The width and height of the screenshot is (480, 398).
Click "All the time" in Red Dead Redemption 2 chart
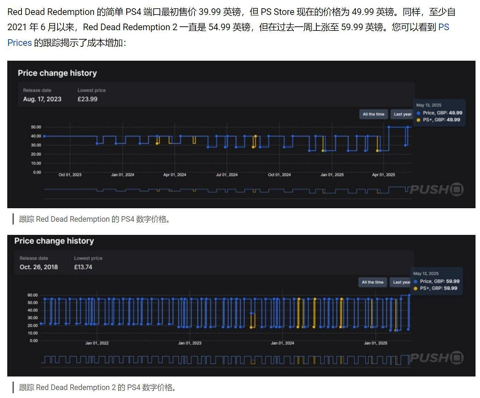pyautogui.click(x=372, y=282)
